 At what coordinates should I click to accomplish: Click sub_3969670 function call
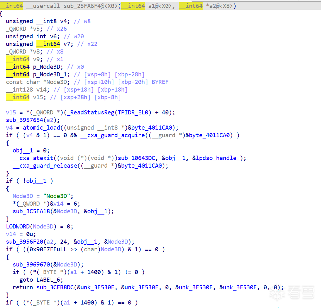pos(31,265)
